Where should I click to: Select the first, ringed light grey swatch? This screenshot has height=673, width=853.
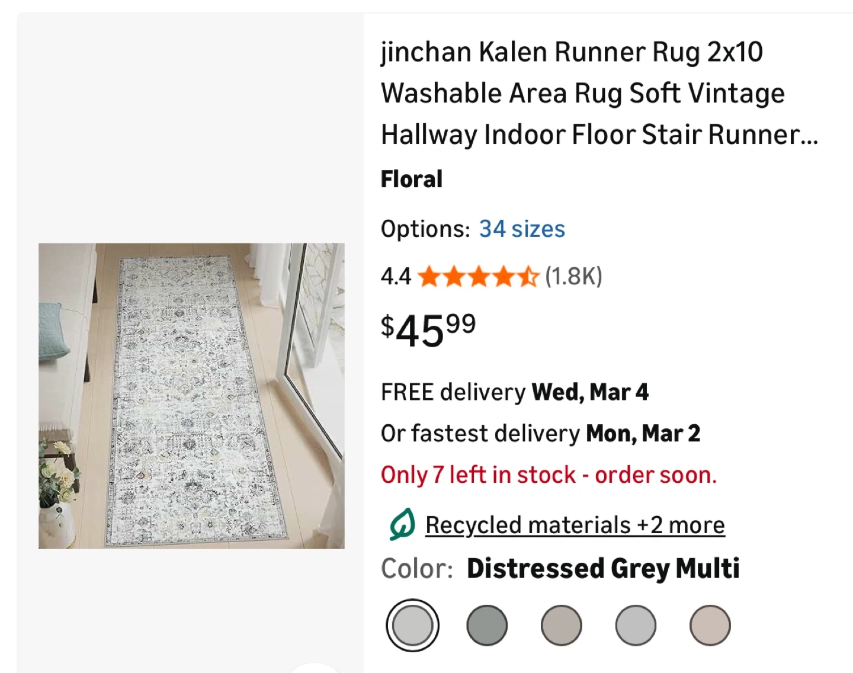tap(412, 626)
